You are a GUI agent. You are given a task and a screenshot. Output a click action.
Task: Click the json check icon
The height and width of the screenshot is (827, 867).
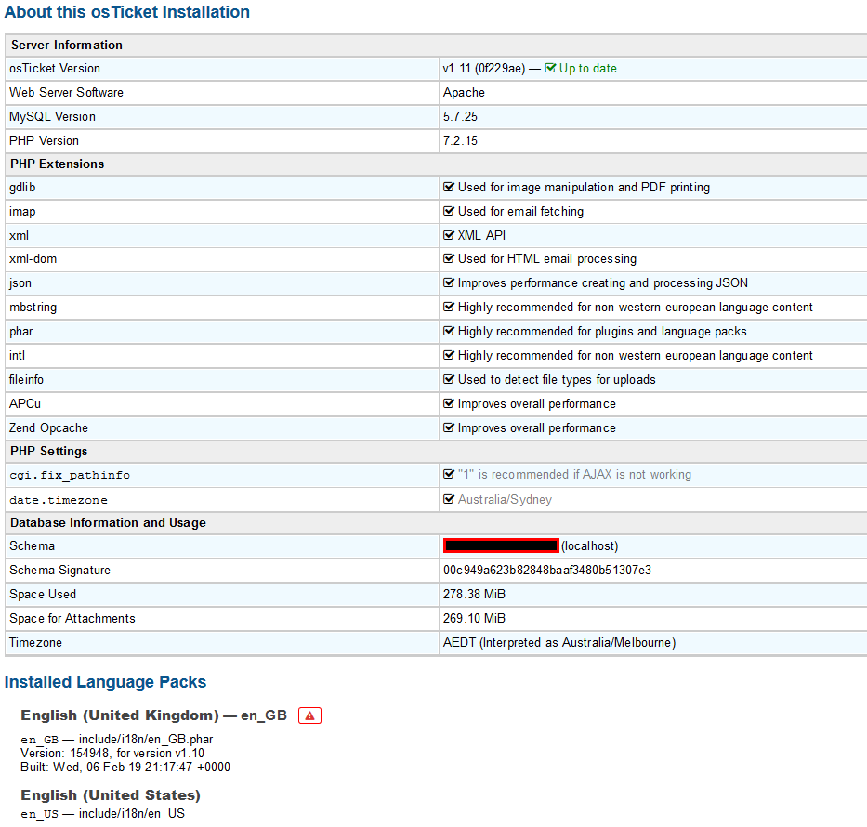pos(449,283)
